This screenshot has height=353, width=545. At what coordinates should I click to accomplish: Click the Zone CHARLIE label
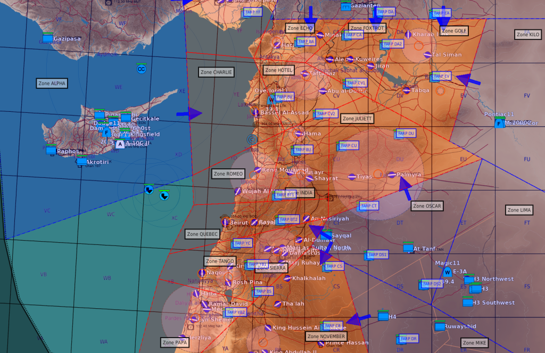point(216,72)
